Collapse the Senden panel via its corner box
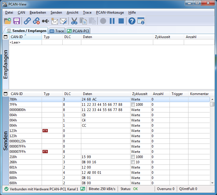Image resolution: width=217 pixels, height=195 pixels. pos(5,94)
